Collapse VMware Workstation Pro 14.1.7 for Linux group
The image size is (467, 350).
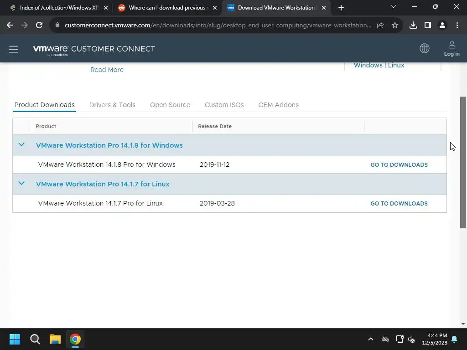[21, 183]
